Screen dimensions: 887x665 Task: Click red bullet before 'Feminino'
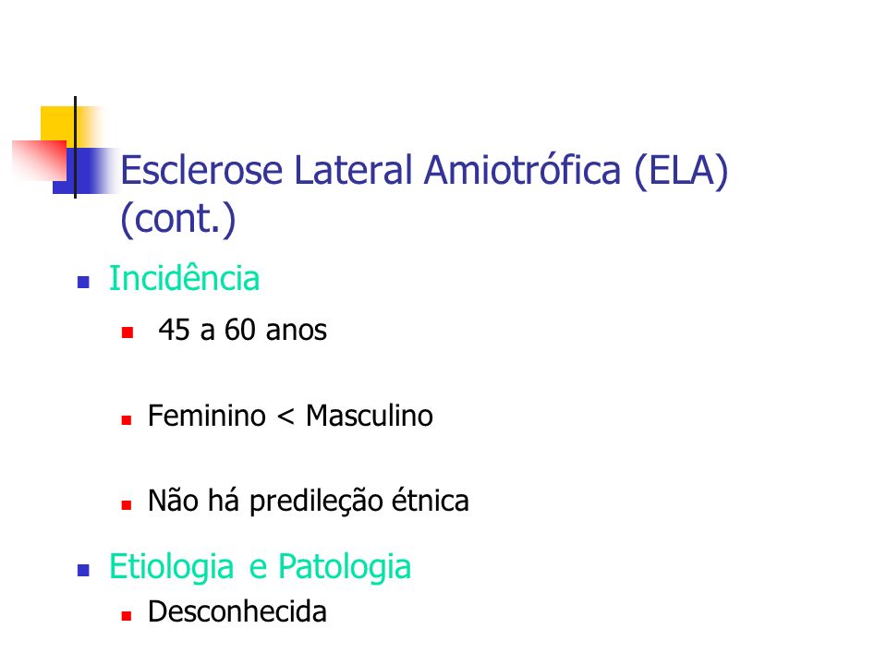[127, 419]
